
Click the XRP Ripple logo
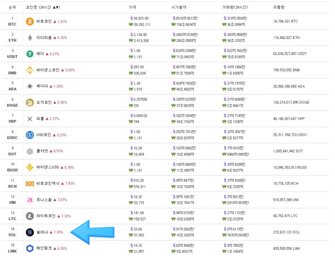(30, 119)
